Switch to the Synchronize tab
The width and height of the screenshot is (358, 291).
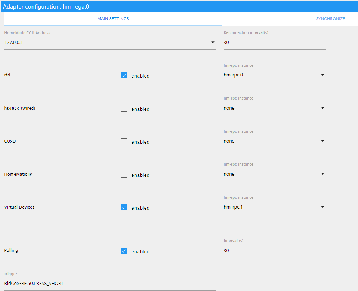point(330,19)
